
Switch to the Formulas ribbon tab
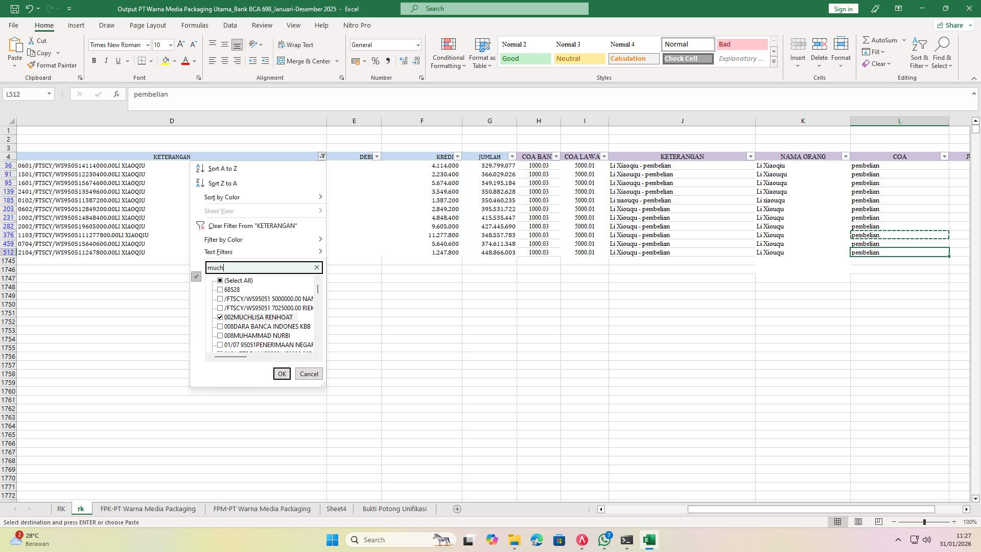pos(195,25)
